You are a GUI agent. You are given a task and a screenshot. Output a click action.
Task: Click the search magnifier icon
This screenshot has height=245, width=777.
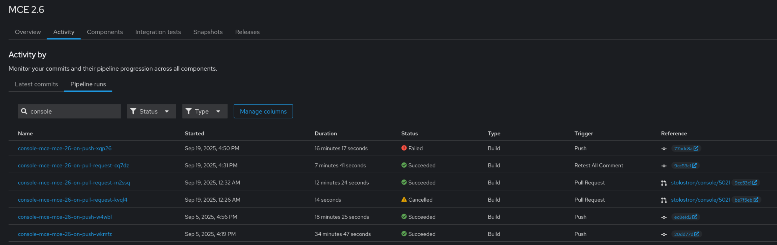pyautogui.click(x=24, y=111)
